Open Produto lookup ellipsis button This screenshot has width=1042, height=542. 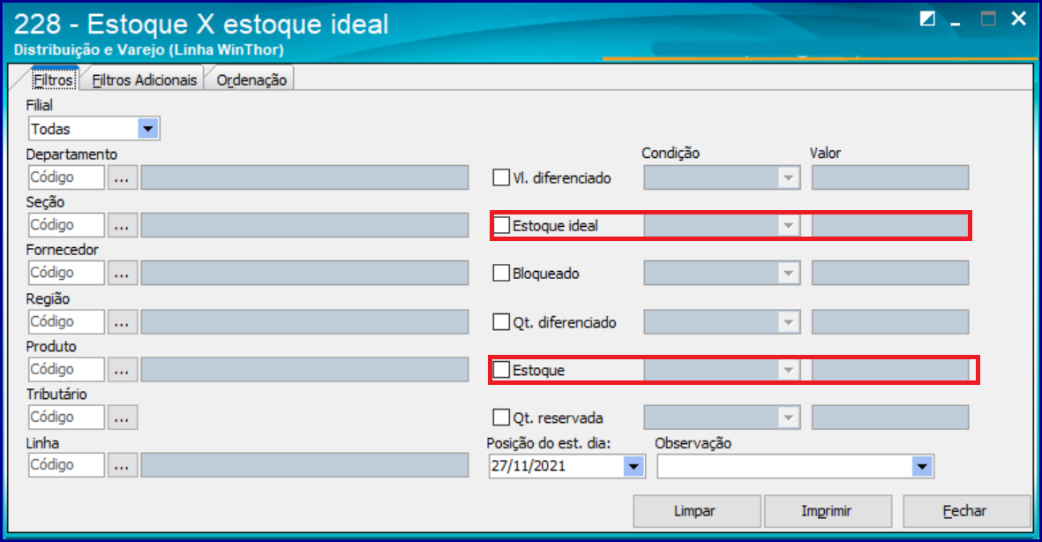[x=123, y=370]
